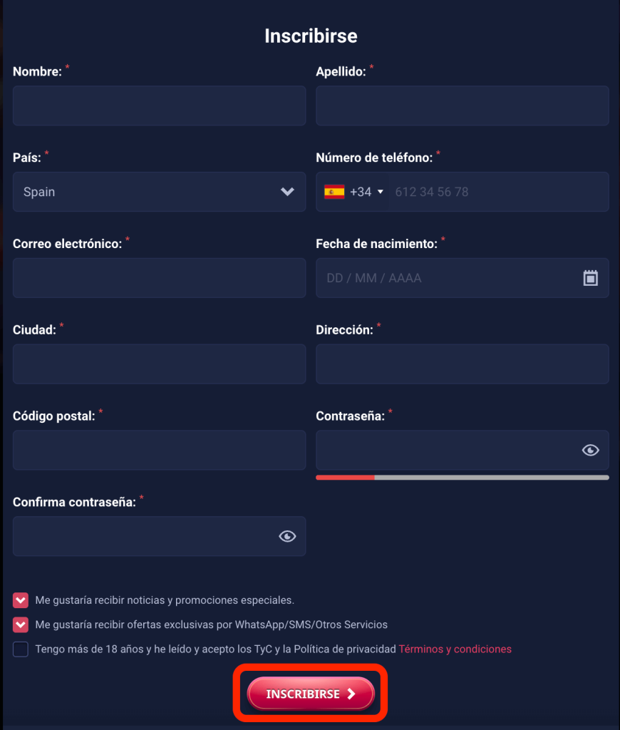Uncheck the news and special promotions checkbox
The image size is (620, 730).
[21, 600]
